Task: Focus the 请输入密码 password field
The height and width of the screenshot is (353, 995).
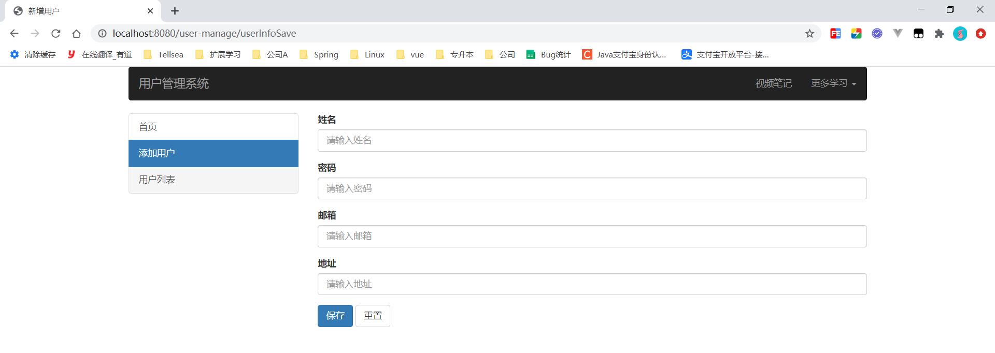Action: 592,188
